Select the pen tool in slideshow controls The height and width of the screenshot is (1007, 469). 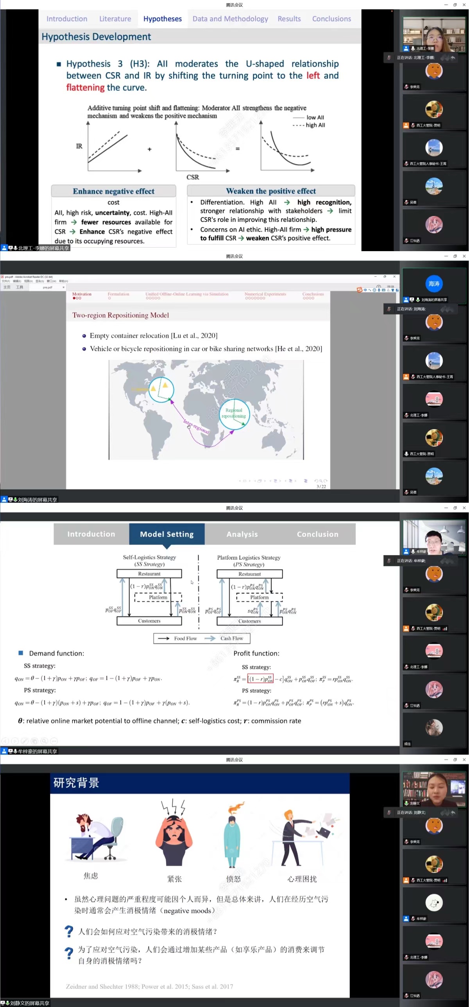[24, 741]
